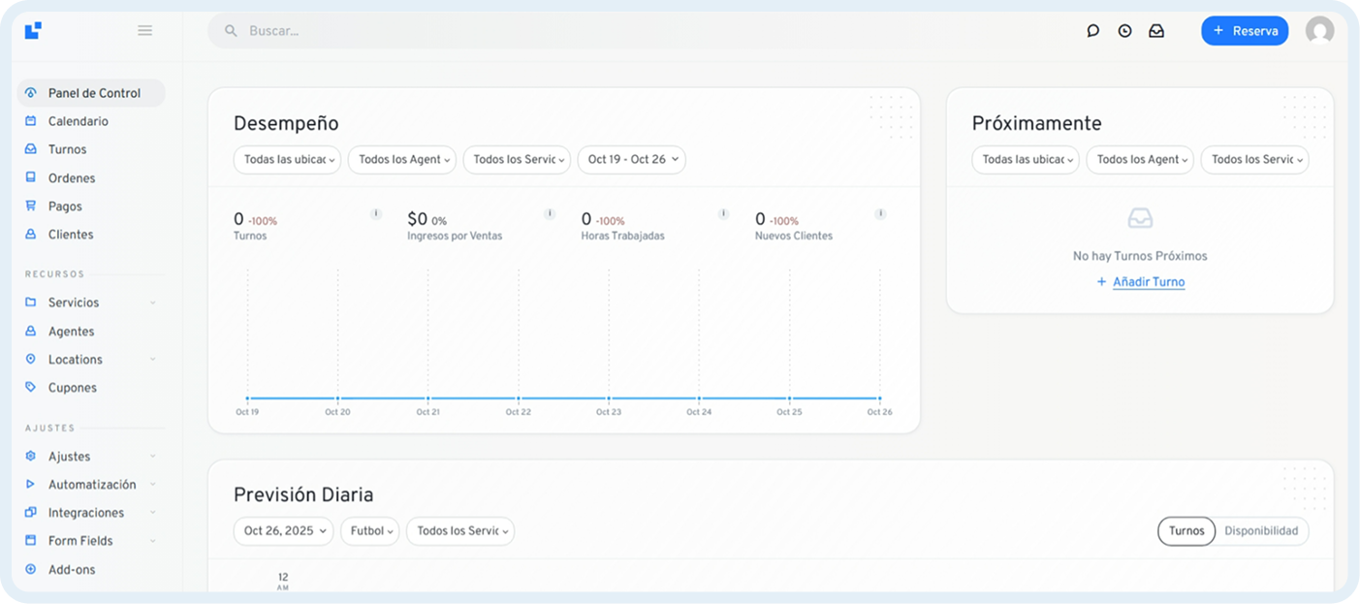Open the inbox tray icon in top bar
Image resolution: width=1360 pixels, height=604 pixels.
point(1156,31)
